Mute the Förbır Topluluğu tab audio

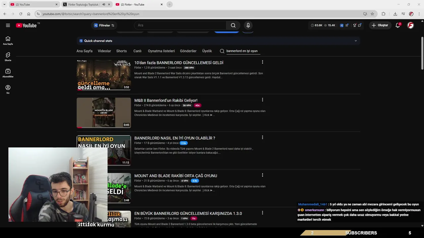pyautogui.click(x=104, y=5)
